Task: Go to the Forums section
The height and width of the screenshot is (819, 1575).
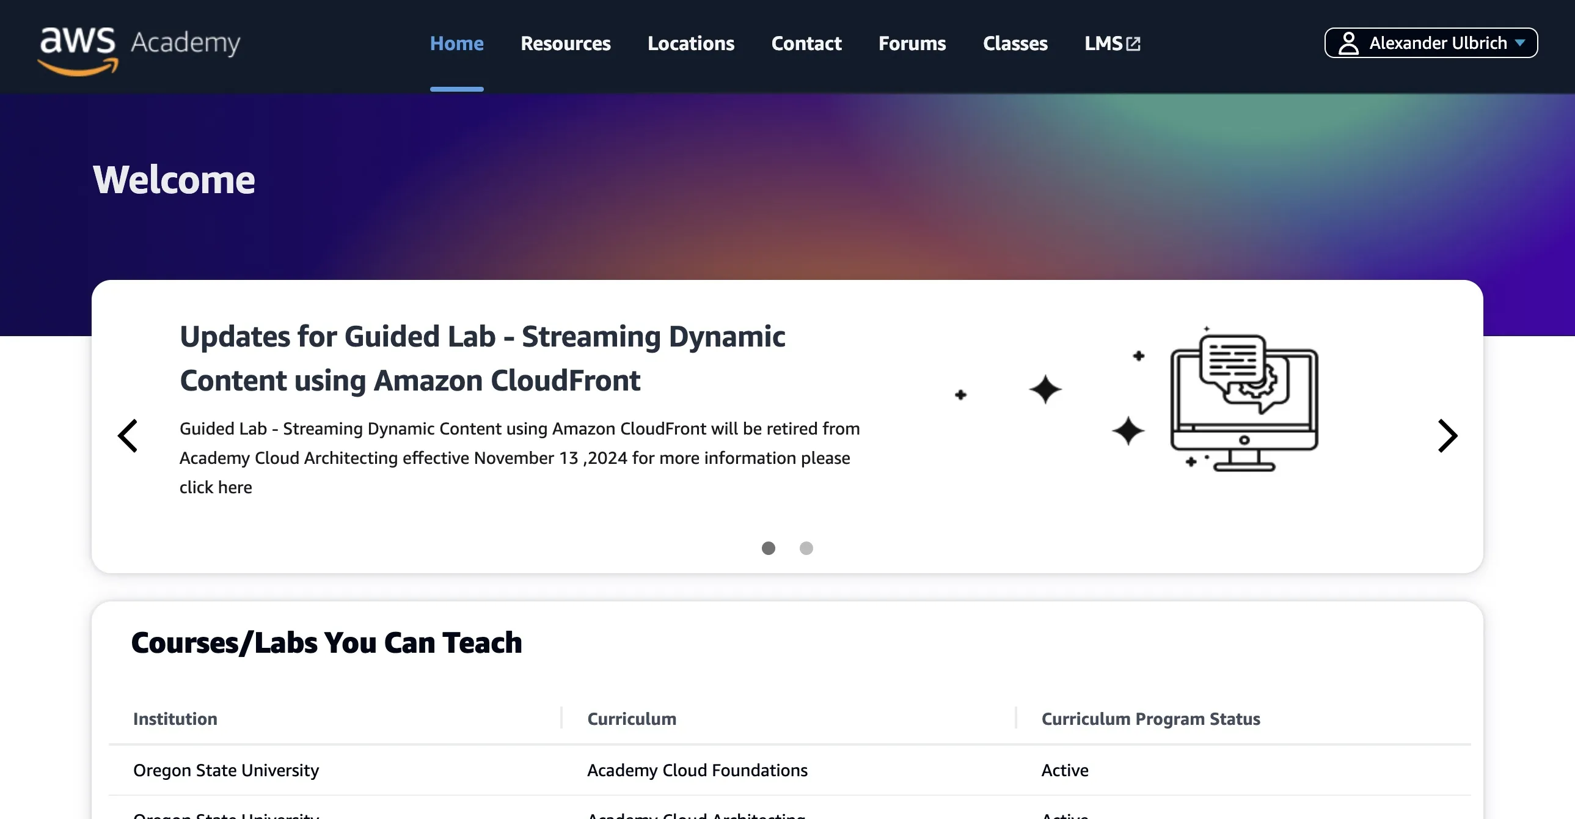Action: (912, 43)
